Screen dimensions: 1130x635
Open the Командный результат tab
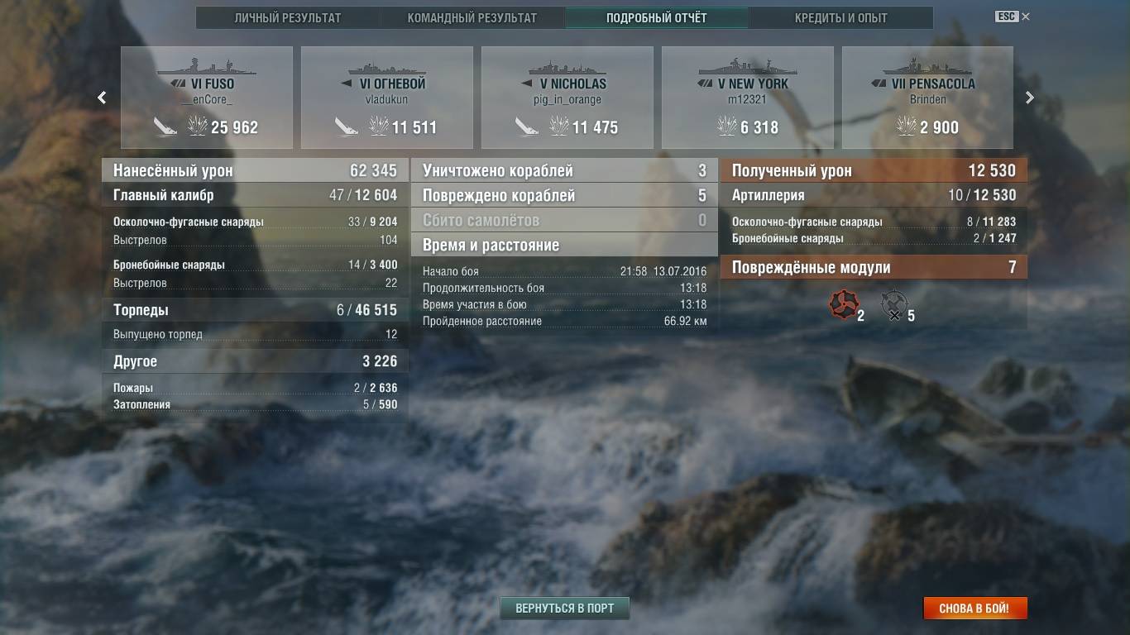pyautogui.click(x=472, y=17)
